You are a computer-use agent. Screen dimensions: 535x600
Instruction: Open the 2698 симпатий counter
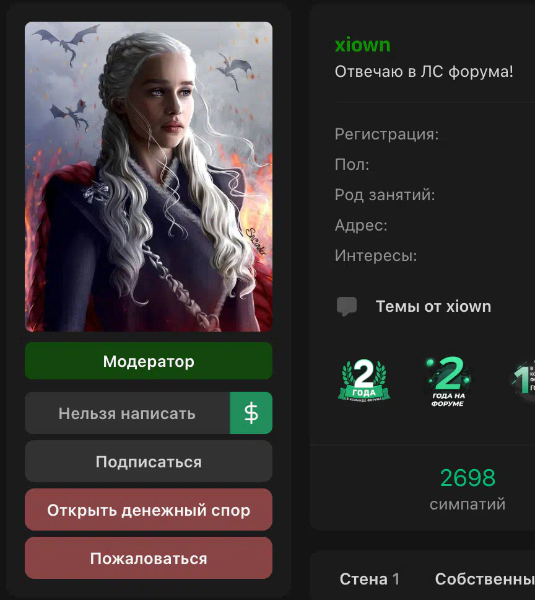click(468, 488)
